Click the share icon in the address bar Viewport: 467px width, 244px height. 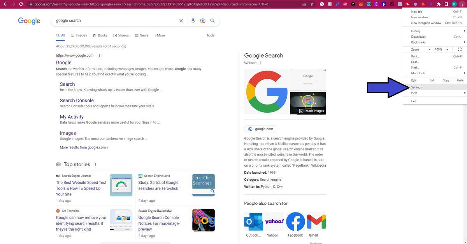pos(304,4)
